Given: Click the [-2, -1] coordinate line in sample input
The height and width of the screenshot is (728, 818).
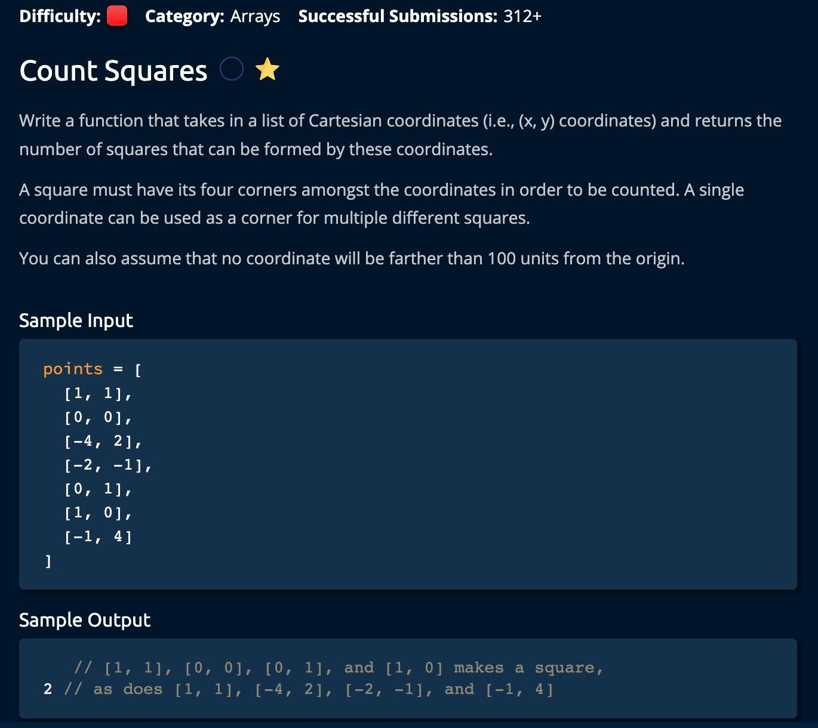Looking at the screenshot, I should coord(107,465).
